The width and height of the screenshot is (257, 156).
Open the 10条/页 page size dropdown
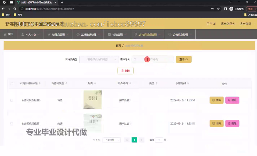(112, 140)
